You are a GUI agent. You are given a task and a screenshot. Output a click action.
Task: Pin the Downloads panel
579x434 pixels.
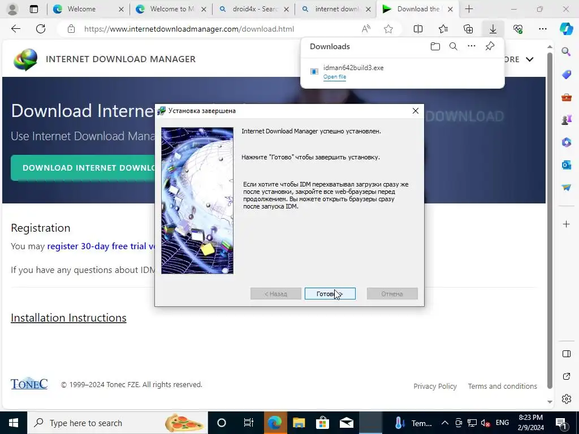490,46
